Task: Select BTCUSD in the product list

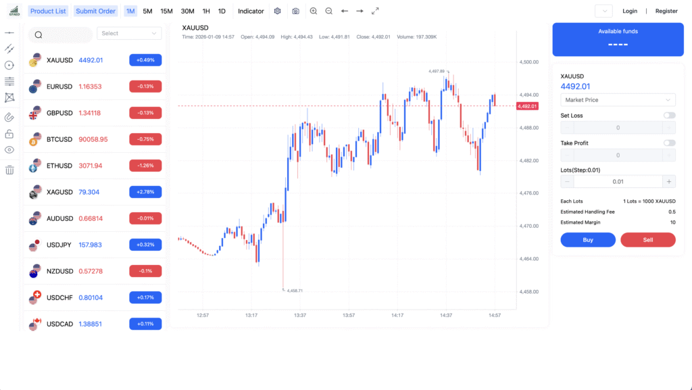Action: coord(59,139)
